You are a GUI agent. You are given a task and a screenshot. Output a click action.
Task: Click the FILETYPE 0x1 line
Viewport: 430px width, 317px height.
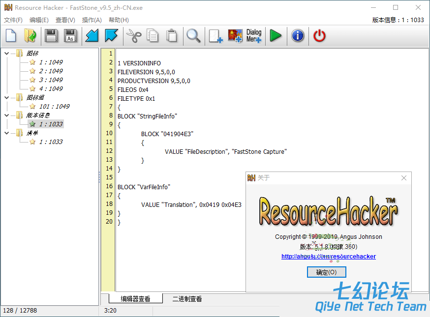click(136, 99)
